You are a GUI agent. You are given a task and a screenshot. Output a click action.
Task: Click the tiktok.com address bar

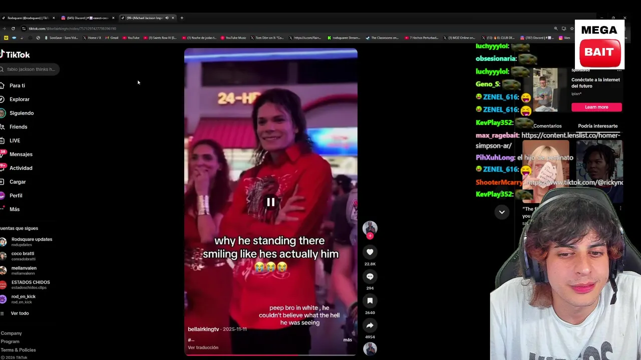tap(285, 28)
